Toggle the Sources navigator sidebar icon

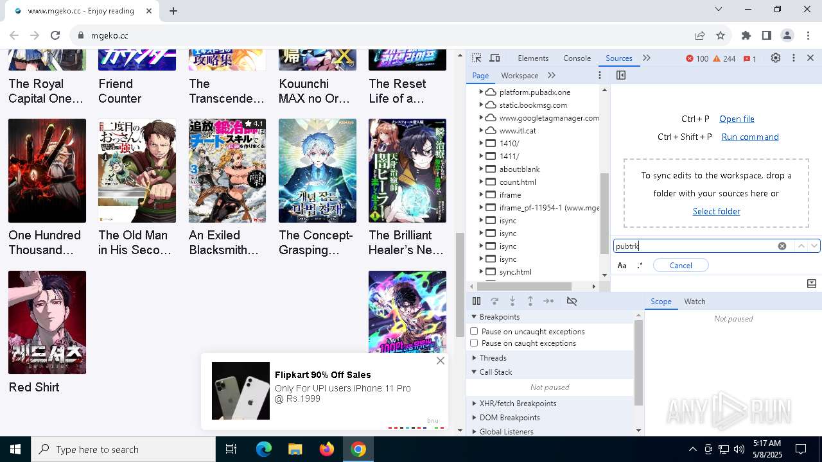(621, 75)
